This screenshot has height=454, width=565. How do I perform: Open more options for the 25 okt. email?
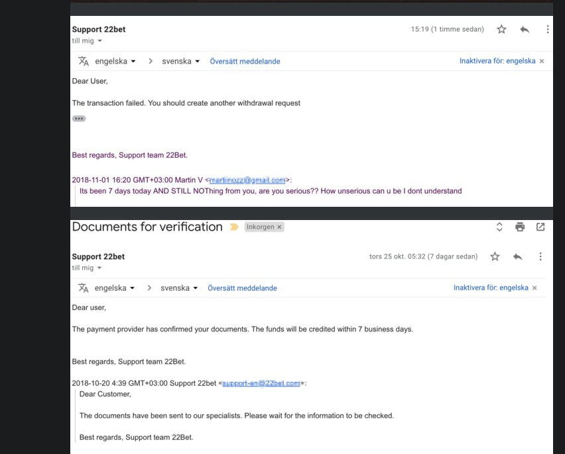coord(540,256)
